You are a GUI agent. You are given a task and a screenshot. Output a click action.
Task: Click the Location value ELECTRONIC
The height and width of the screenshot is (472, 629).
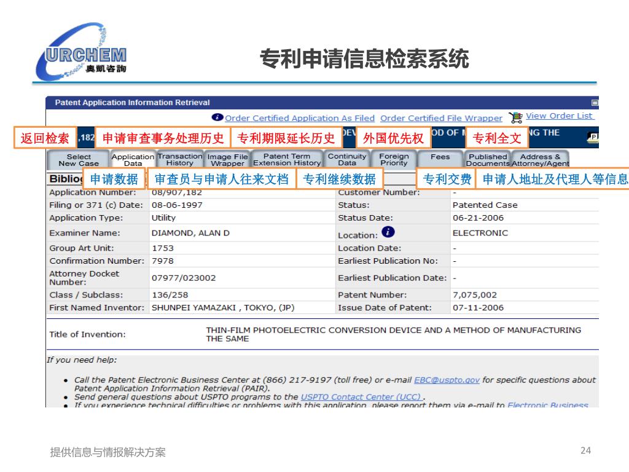click(x=480, y=233)
